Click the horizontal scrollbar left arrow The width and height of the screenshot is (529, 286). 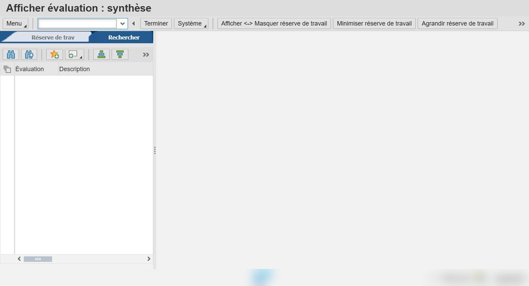[x=19, y=259]
